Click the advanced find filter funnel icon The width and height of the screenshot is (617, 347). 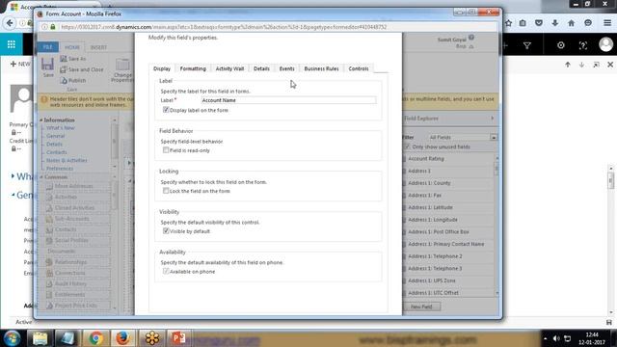(x=527, y=45)
